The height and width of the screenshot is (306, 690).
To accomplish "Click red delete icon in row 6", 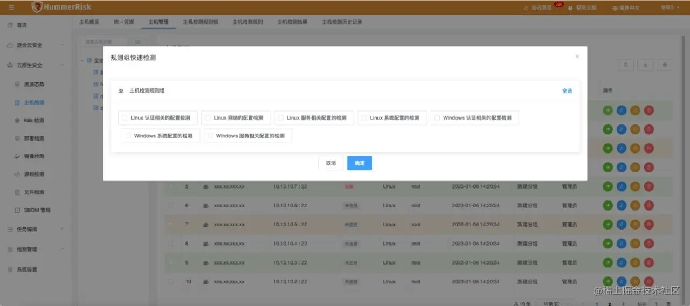I will coord(648,205).
